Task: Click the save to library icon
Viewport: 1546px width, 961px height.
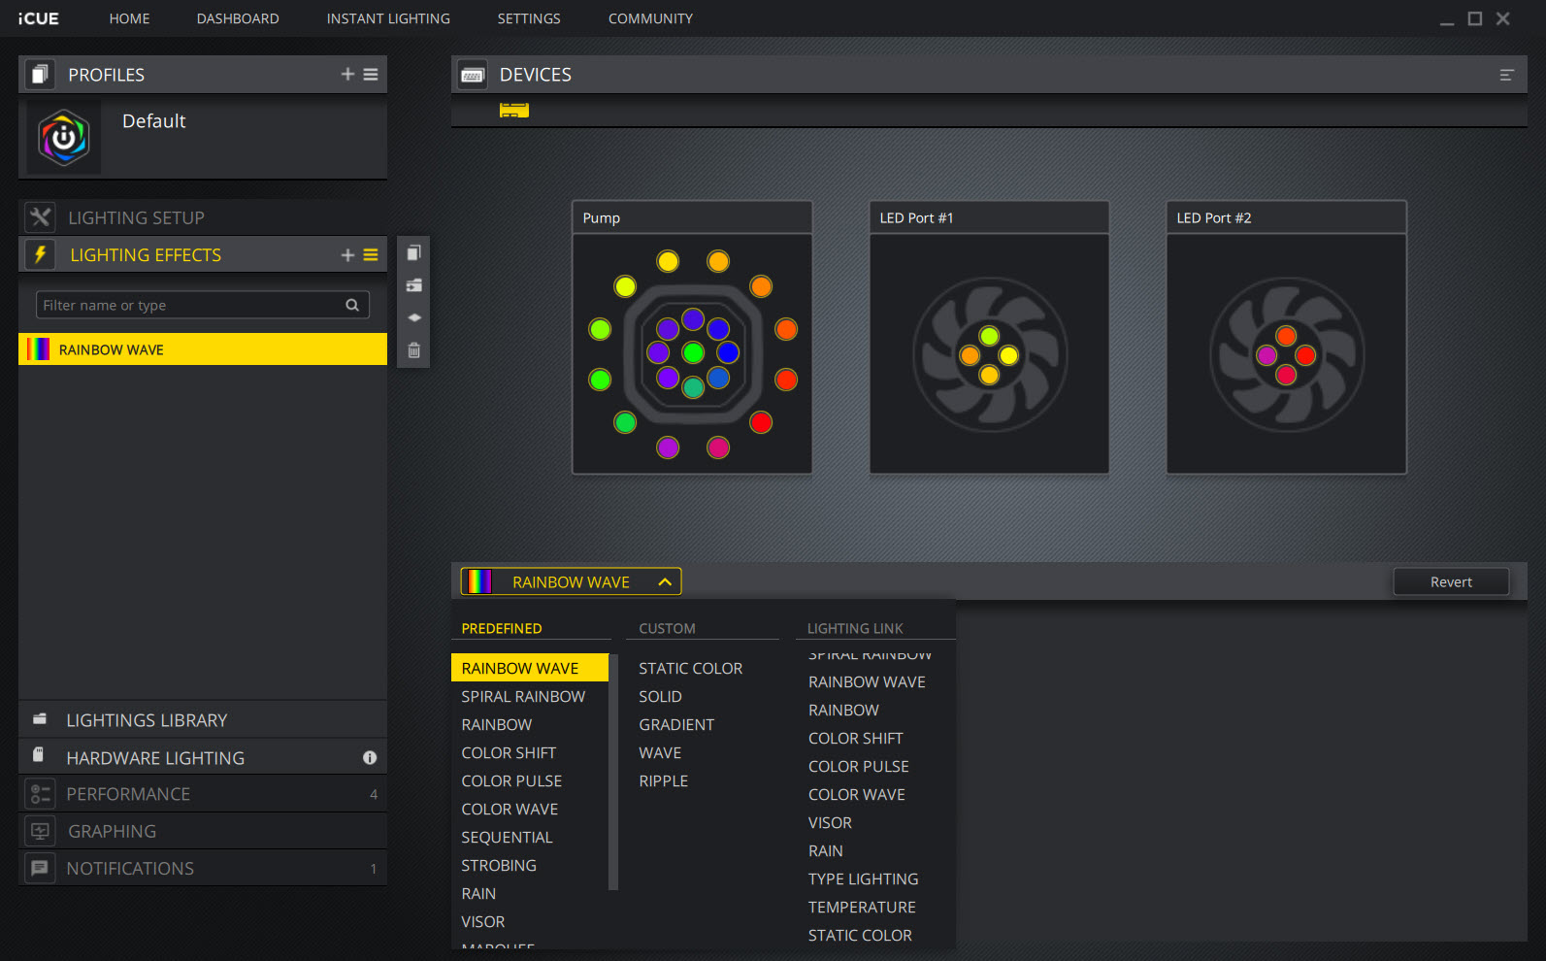Action: (x=413, y=285)
